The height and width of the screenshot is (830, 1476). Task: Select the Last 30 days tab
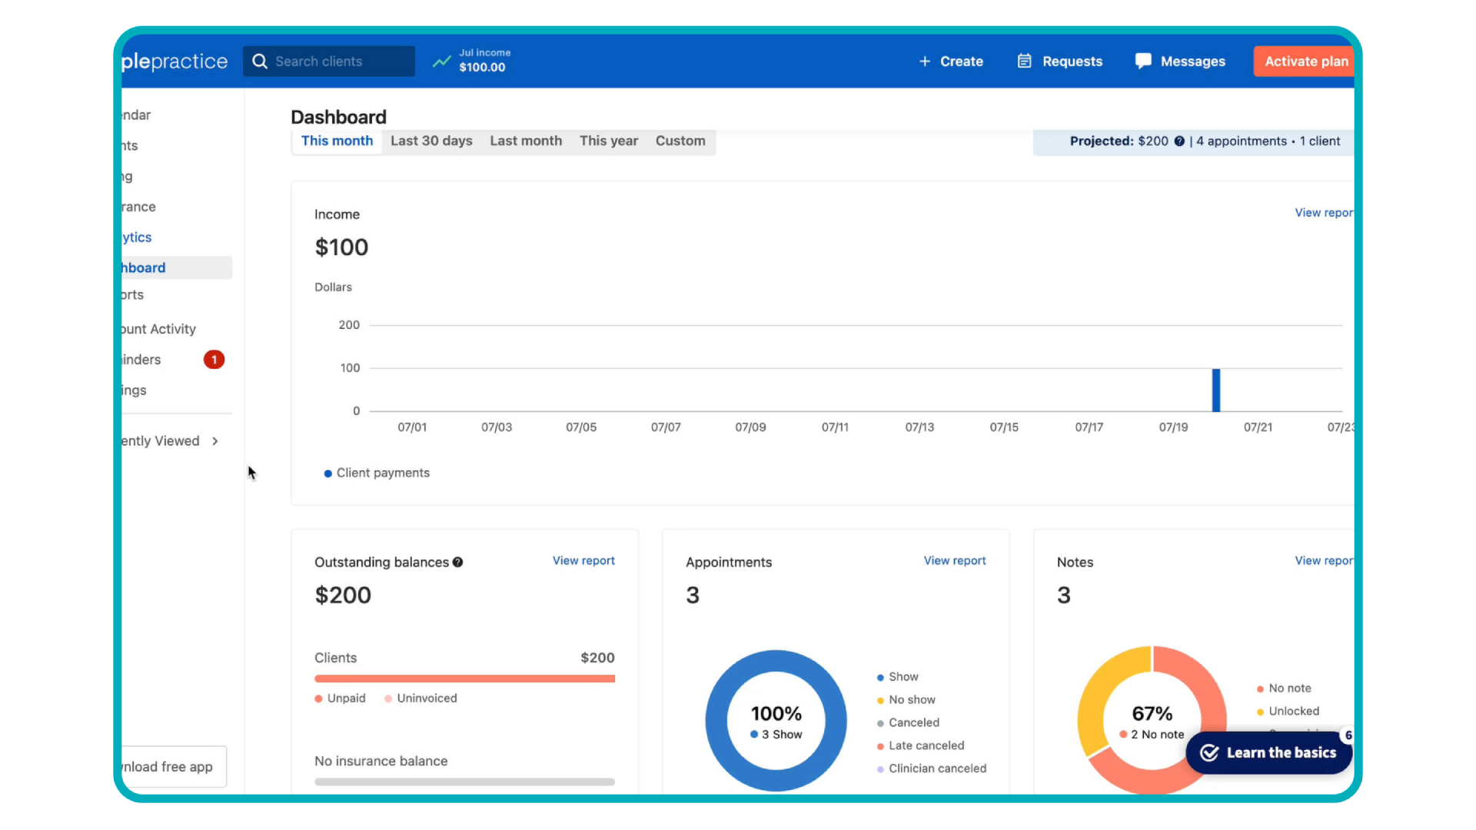[x=431, y=141]
